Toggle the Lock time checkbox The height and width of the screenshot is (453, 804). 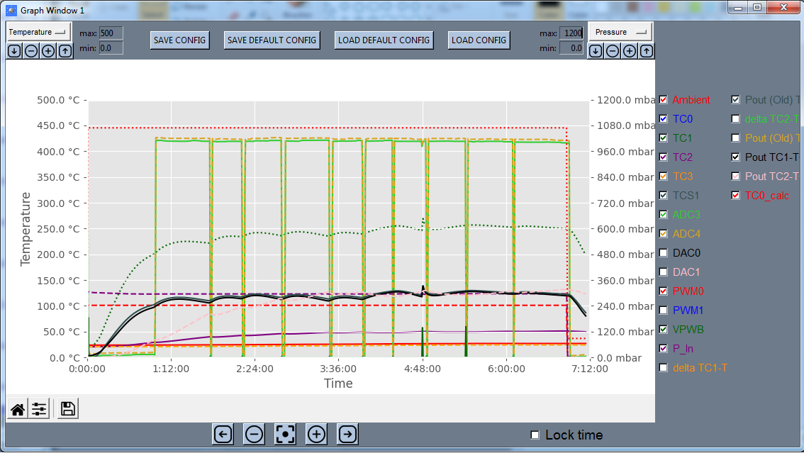535,435
